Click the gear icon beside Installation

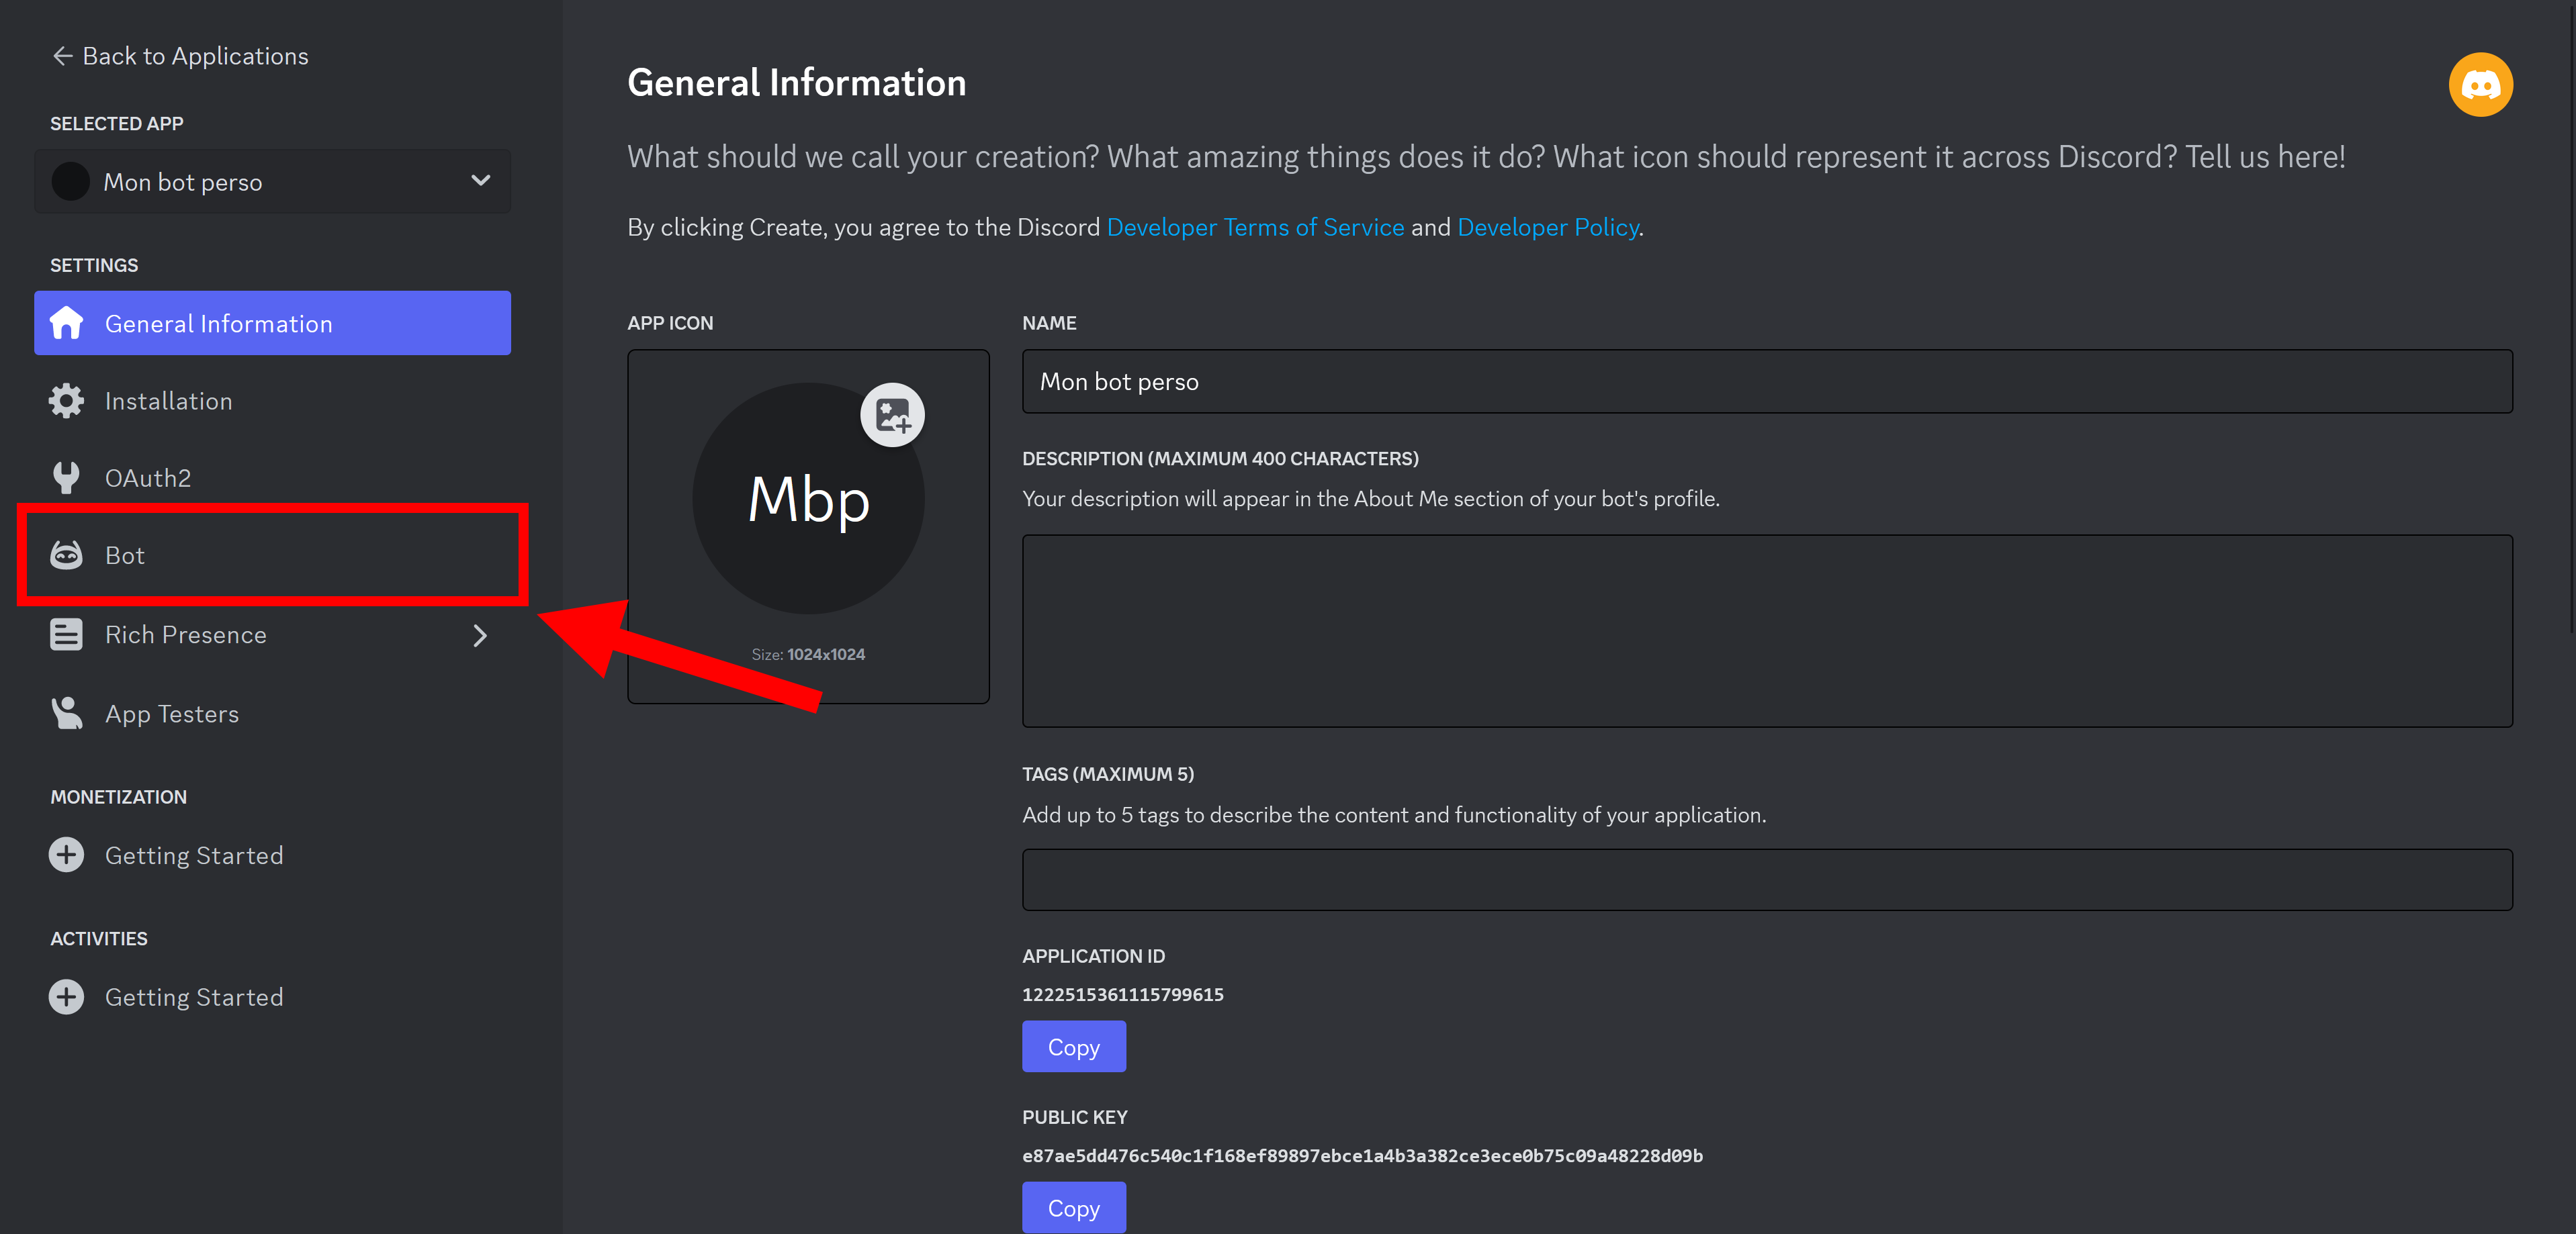tap(67, 401)
